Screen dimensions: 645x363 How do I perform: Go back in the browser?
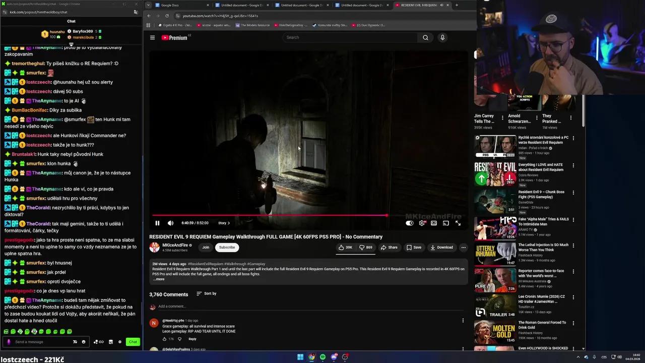click(x=149, y=16)
